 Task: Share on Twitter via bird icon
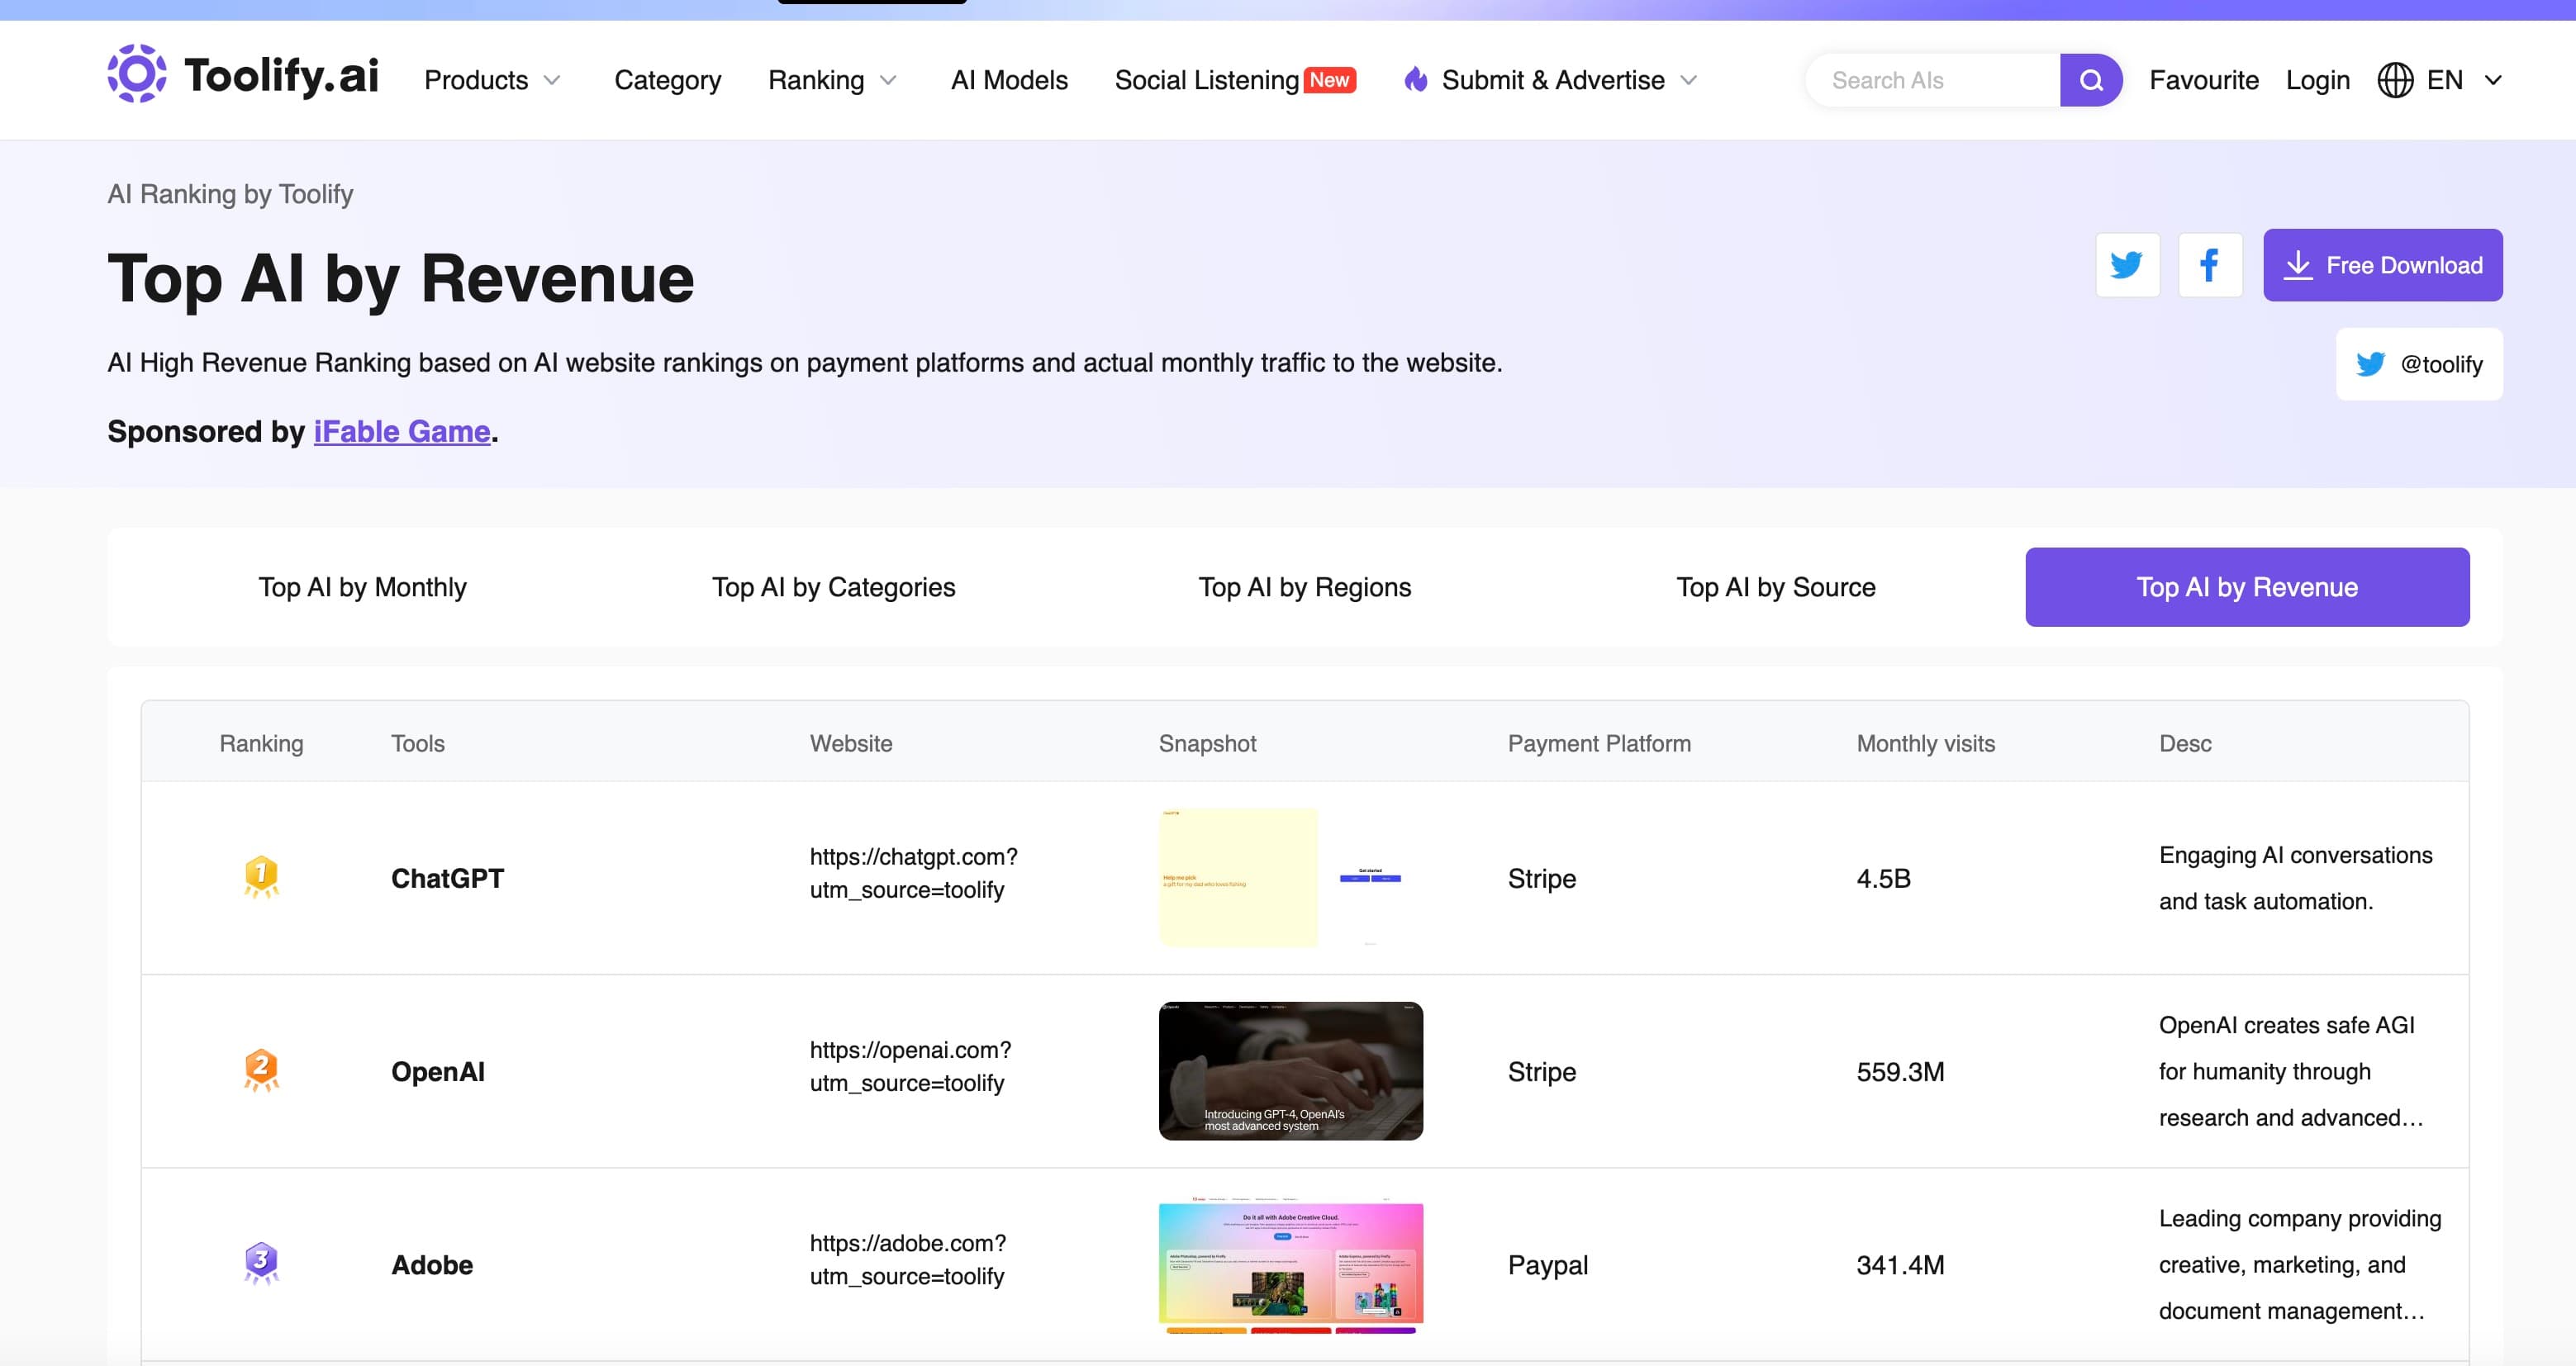2127,265
